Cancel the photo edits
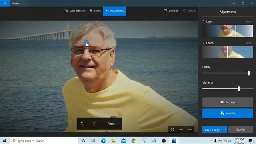 pyautogui.click(x=240, y=130)
